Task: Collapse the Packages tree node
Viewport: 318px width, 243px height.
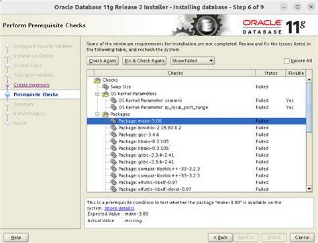Action: tap(97, 114)
